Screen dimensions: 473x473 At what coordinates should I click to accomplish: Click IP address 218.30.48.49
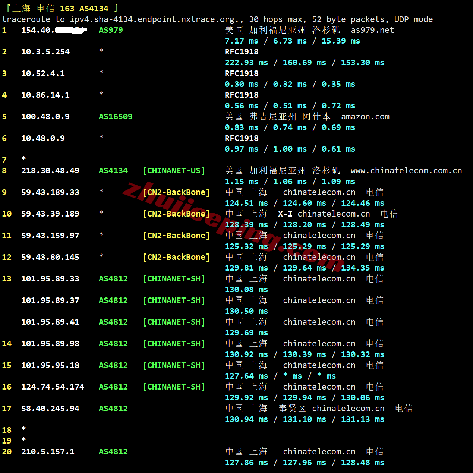click(x=50, y=171)
